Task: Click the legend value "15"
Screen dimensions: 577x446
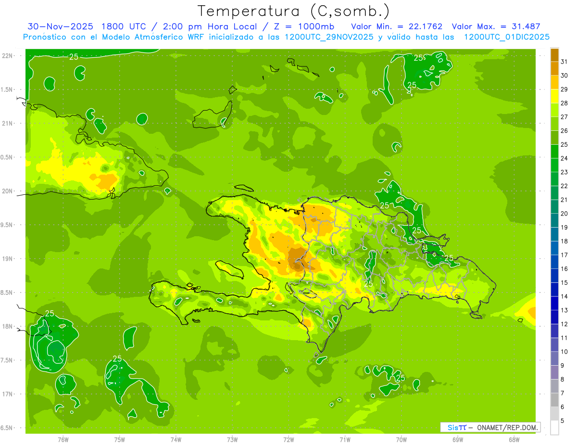Action: [564, 282]
